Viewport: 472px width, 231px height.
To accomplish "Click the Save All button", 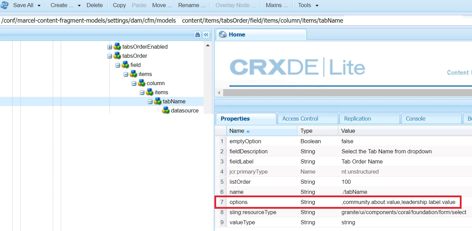I will pyautogui.click(x=23, y=5).
